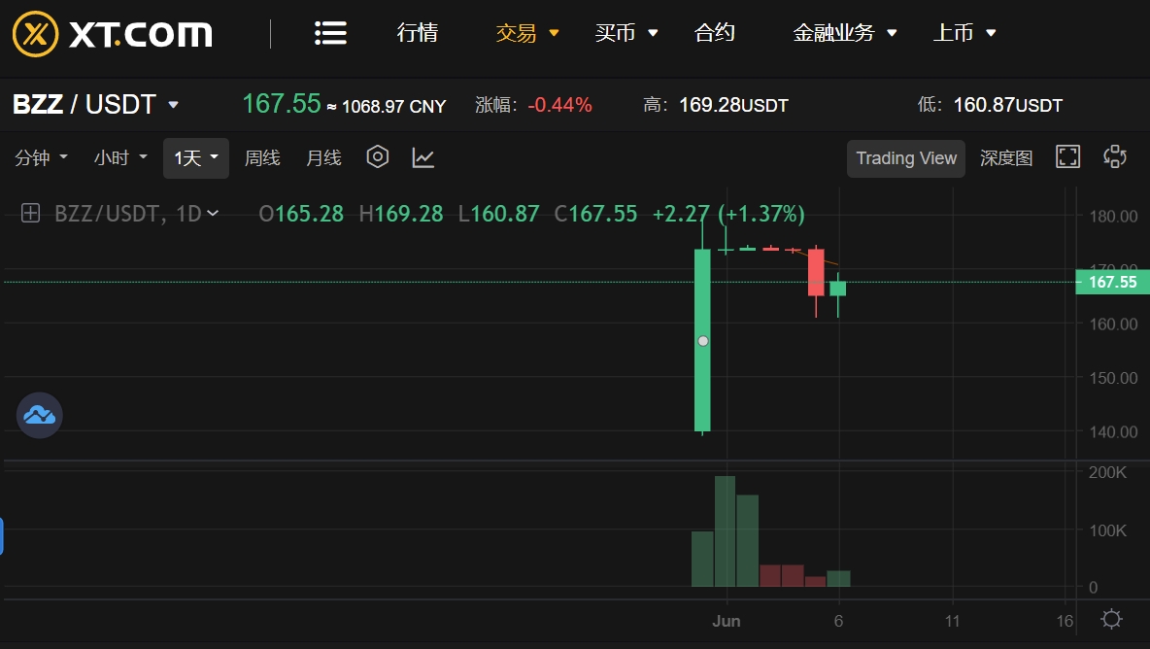Open the 交易 trade menu

click(527, 33)
